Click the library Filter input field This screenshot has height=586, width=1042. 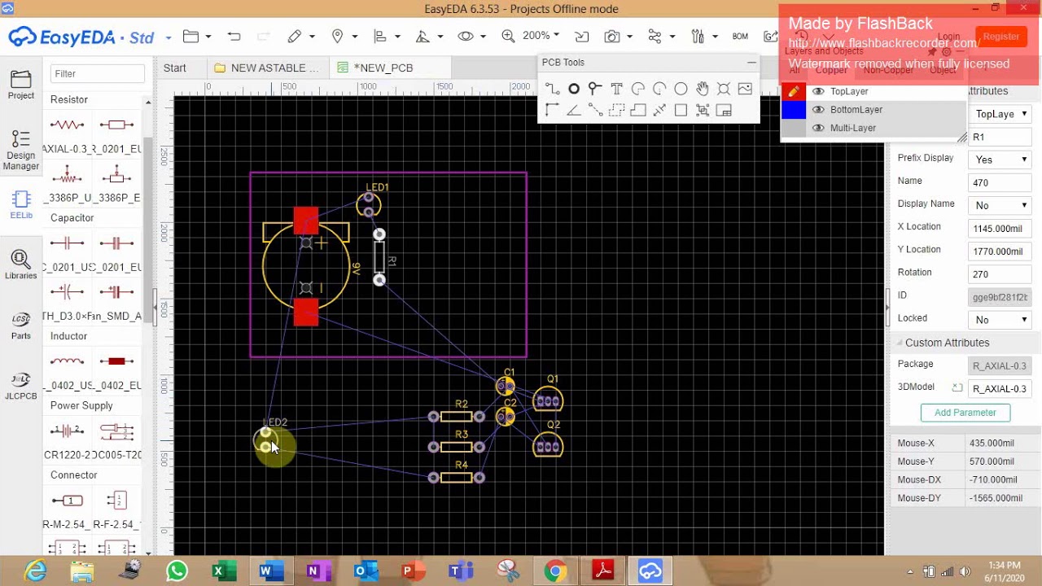98,73
